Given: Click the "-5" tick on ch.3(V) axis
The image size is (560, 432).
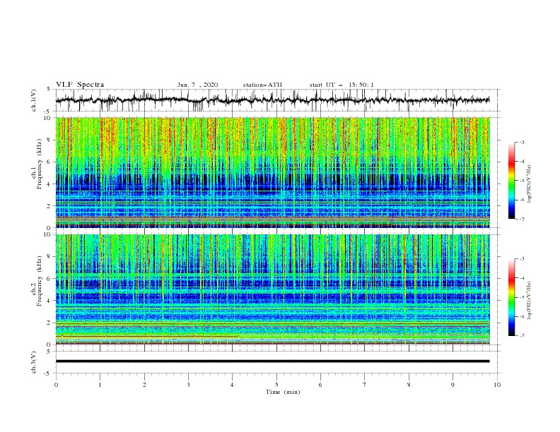Looking at the screenshot, I should [47, 373].
